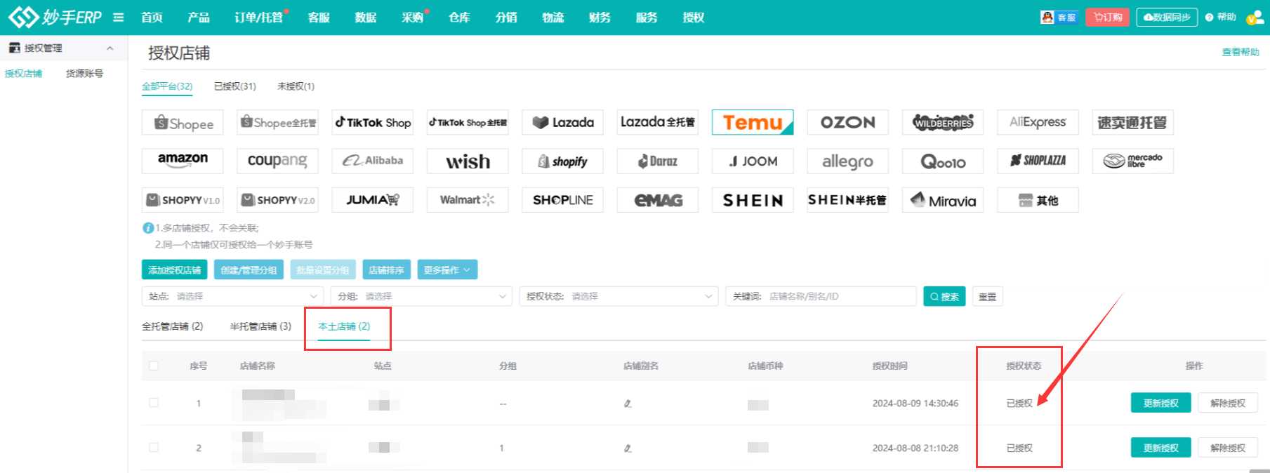The width and height of the screenshot is (1270, 473).
Task: Select the 速卖通托管 platform
Action: 1133,123
